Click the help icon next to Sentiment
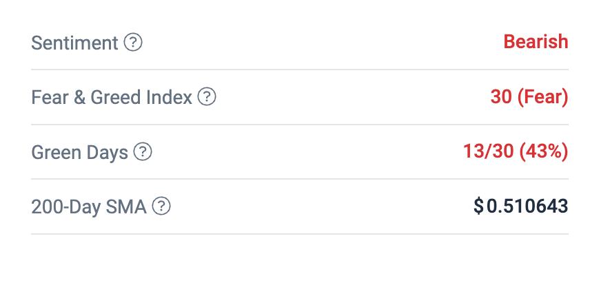Viewport: 590px width, 287px height. click(133, 43)
